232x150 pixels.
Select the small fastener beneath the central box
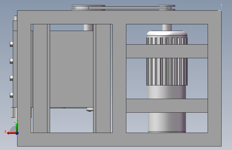click(x=90, y=109)
